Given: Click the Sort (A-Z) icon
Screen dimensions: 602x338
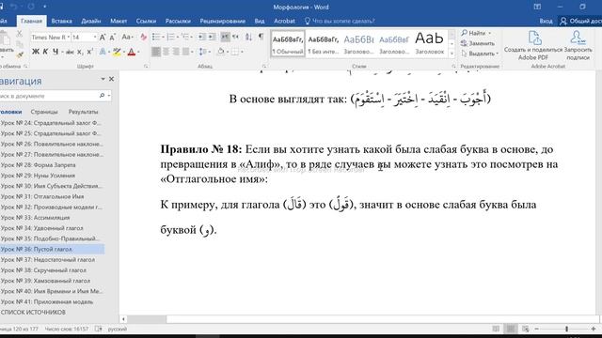Looking at the screenshot, I should coord(248,37).
